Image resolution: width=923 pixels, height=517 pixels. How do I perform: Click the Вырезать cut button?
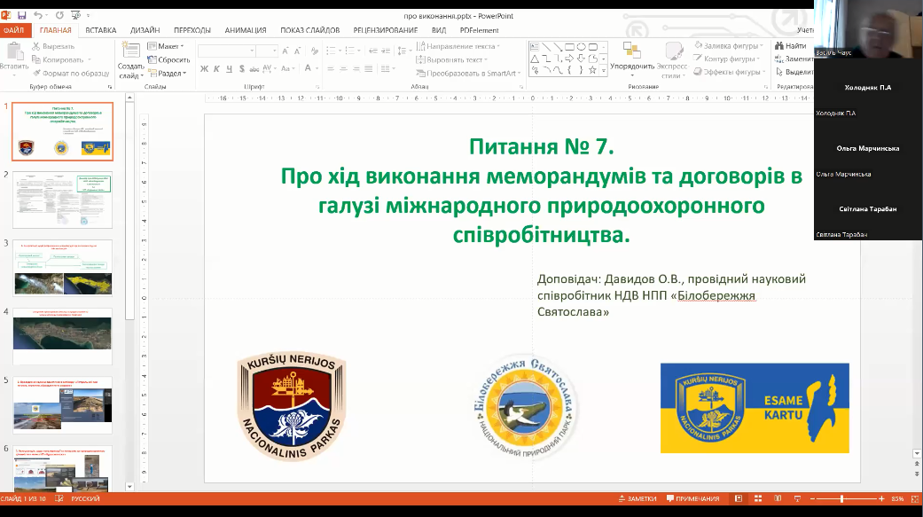point(53,46)
